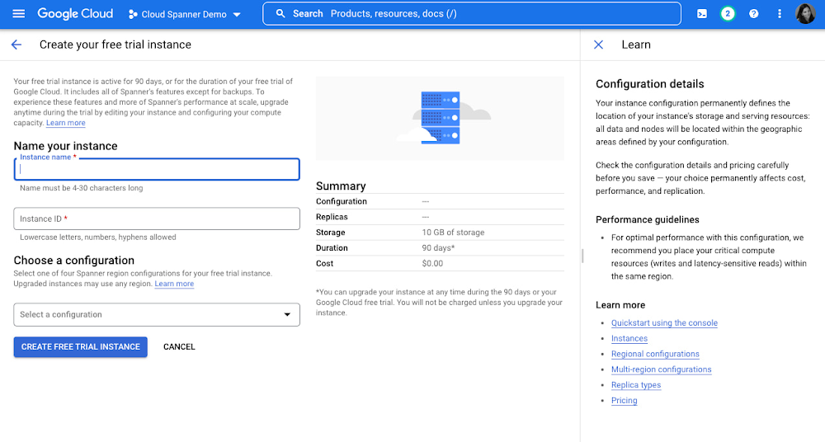This screenshot has width=825, height=442.
Task: Open the Instances link
Action: 629,338
